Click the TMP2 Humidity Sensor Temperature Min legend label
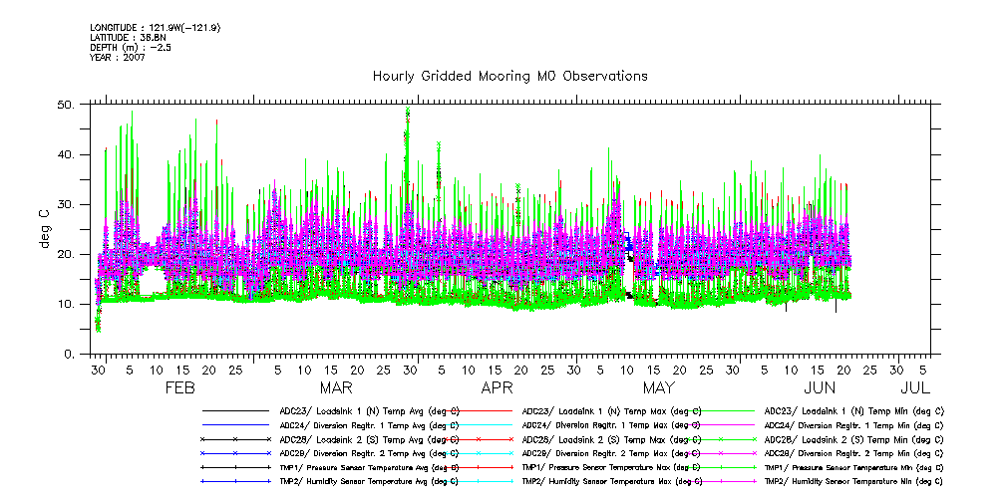Viewport: 1006px width, 502px height. tap(853, 481)
